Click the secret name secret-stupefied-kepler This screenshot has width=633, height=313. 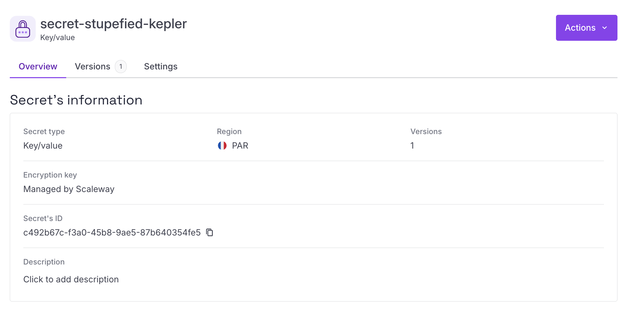click(x=113, y=24)
